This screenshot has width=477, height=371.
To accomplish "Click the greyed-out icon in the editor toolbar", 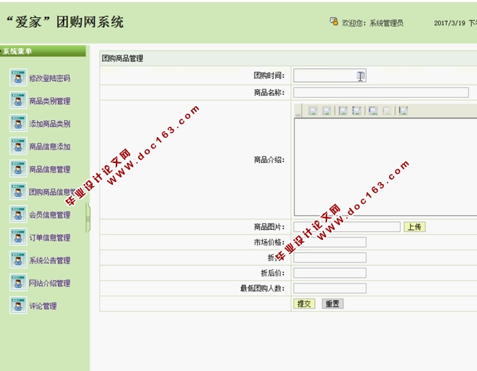I will [387, 110].
